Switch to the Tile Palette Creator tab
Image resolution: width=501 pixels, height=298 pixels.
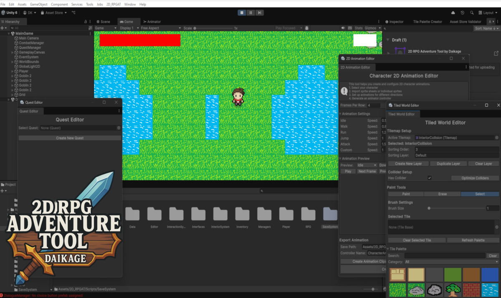click(x=428, y=22)
